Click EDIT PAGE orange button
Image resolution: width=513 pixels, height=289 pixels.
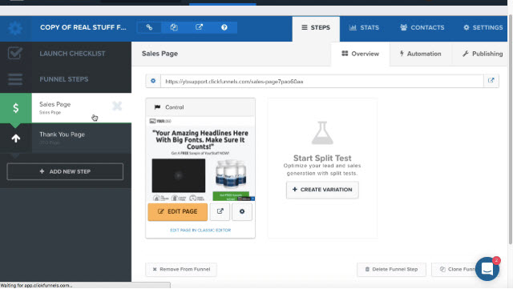tap(178, 212)
